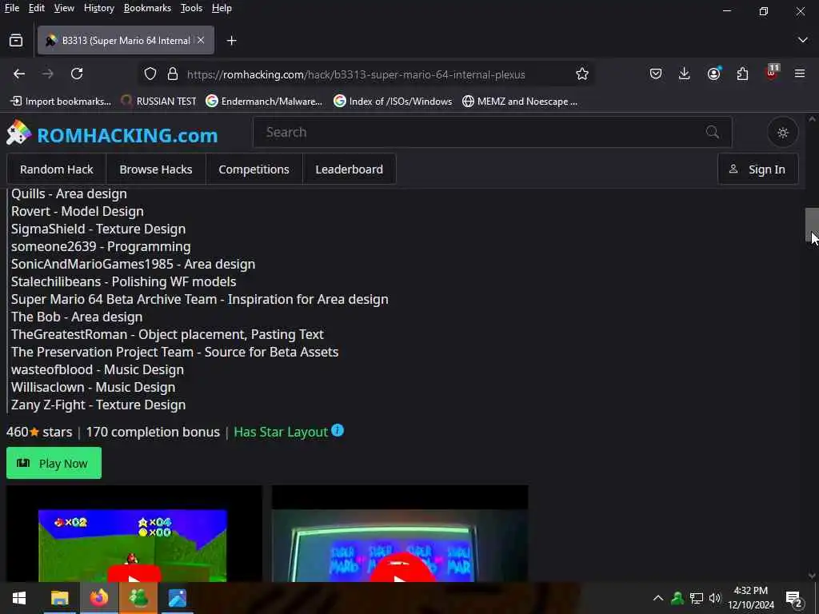The image size is (819, 614).
Task: Open the Windows Start menu
Action: click(19, 598)
